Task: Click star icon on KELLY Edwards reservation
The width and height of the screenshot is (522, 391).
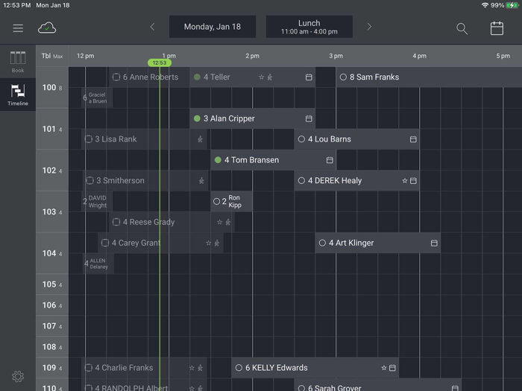Action: click(384, 368)
